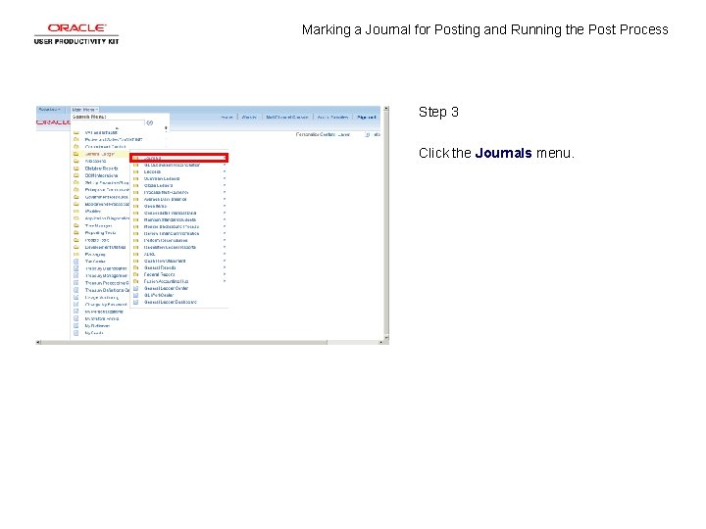Screen dimensions: 706x529
Task: Open the General Ledger Center link
Action: (166, 288)
